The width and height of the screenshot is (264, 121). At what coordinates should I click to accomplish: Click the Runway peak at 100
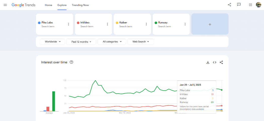tap(96, 81)
